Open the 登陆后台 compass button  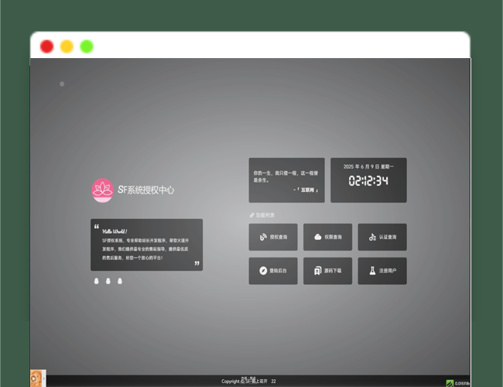(273, 271)
